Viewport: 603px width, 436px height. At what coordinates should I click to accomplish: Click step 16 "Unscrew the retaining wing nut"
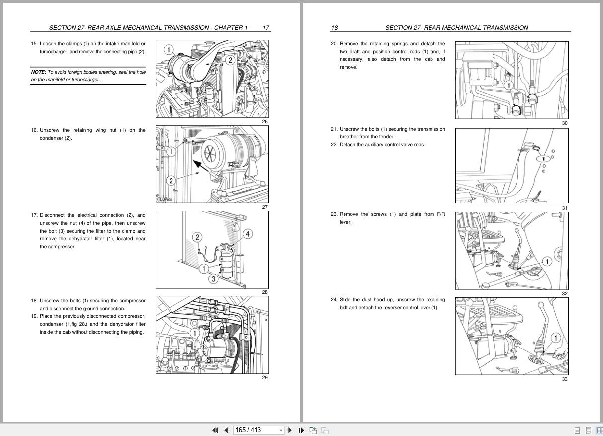(88, 134)
